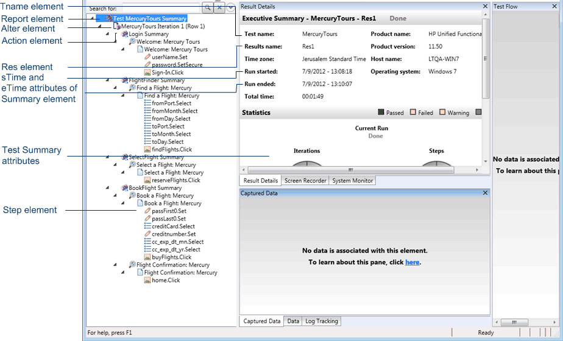The width and height of the screenshot is (563, 341).
Task: Select the userName.Set step pencil icon
Action: click(147, 57)
